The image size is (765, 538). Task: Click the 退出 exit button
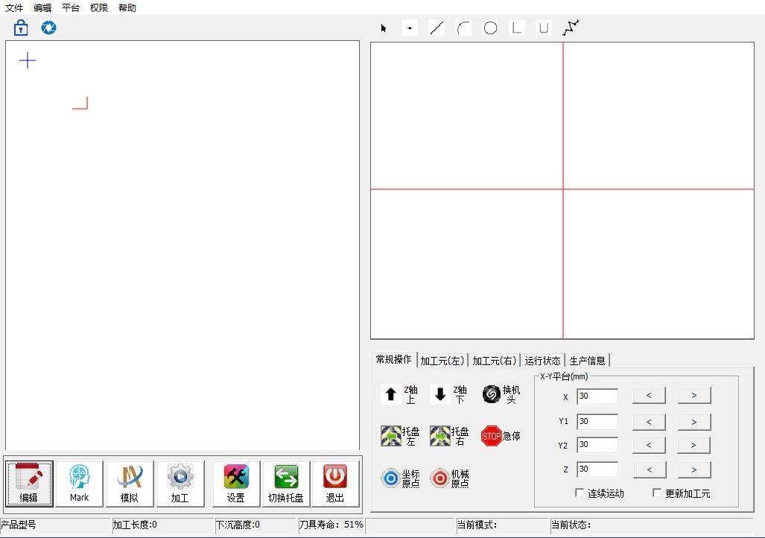point(335,484)
